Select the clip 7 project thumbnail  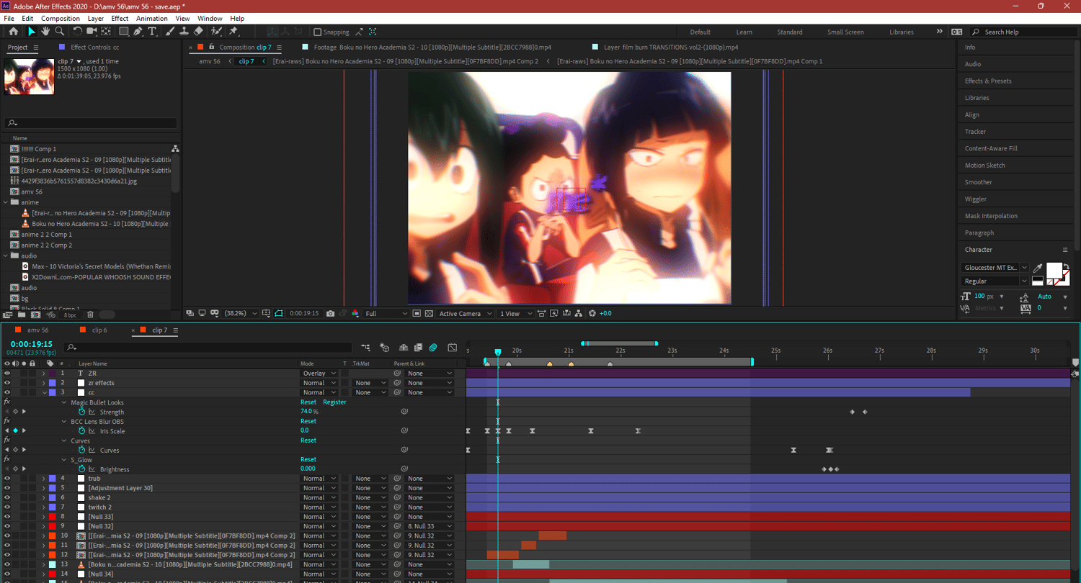pyautogui.click(x=29, y=77)
